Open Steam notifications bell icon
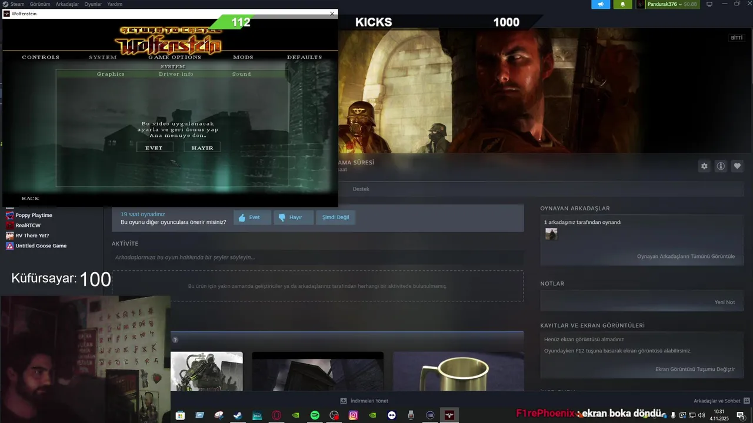 pos(622,4)
